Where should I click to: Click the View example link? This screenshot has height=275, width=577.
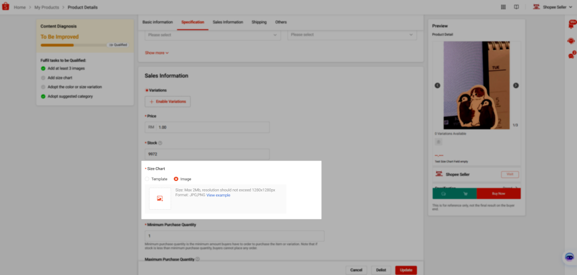pos(218,195)
